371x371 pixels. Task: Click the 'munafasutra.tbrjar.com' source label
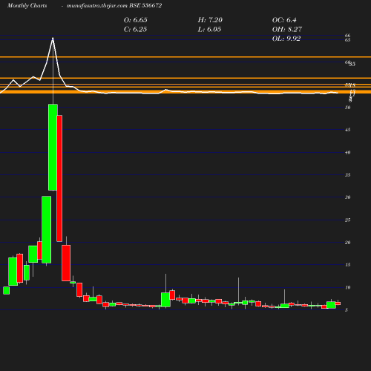pyautogui.click(x=97, y=6)
